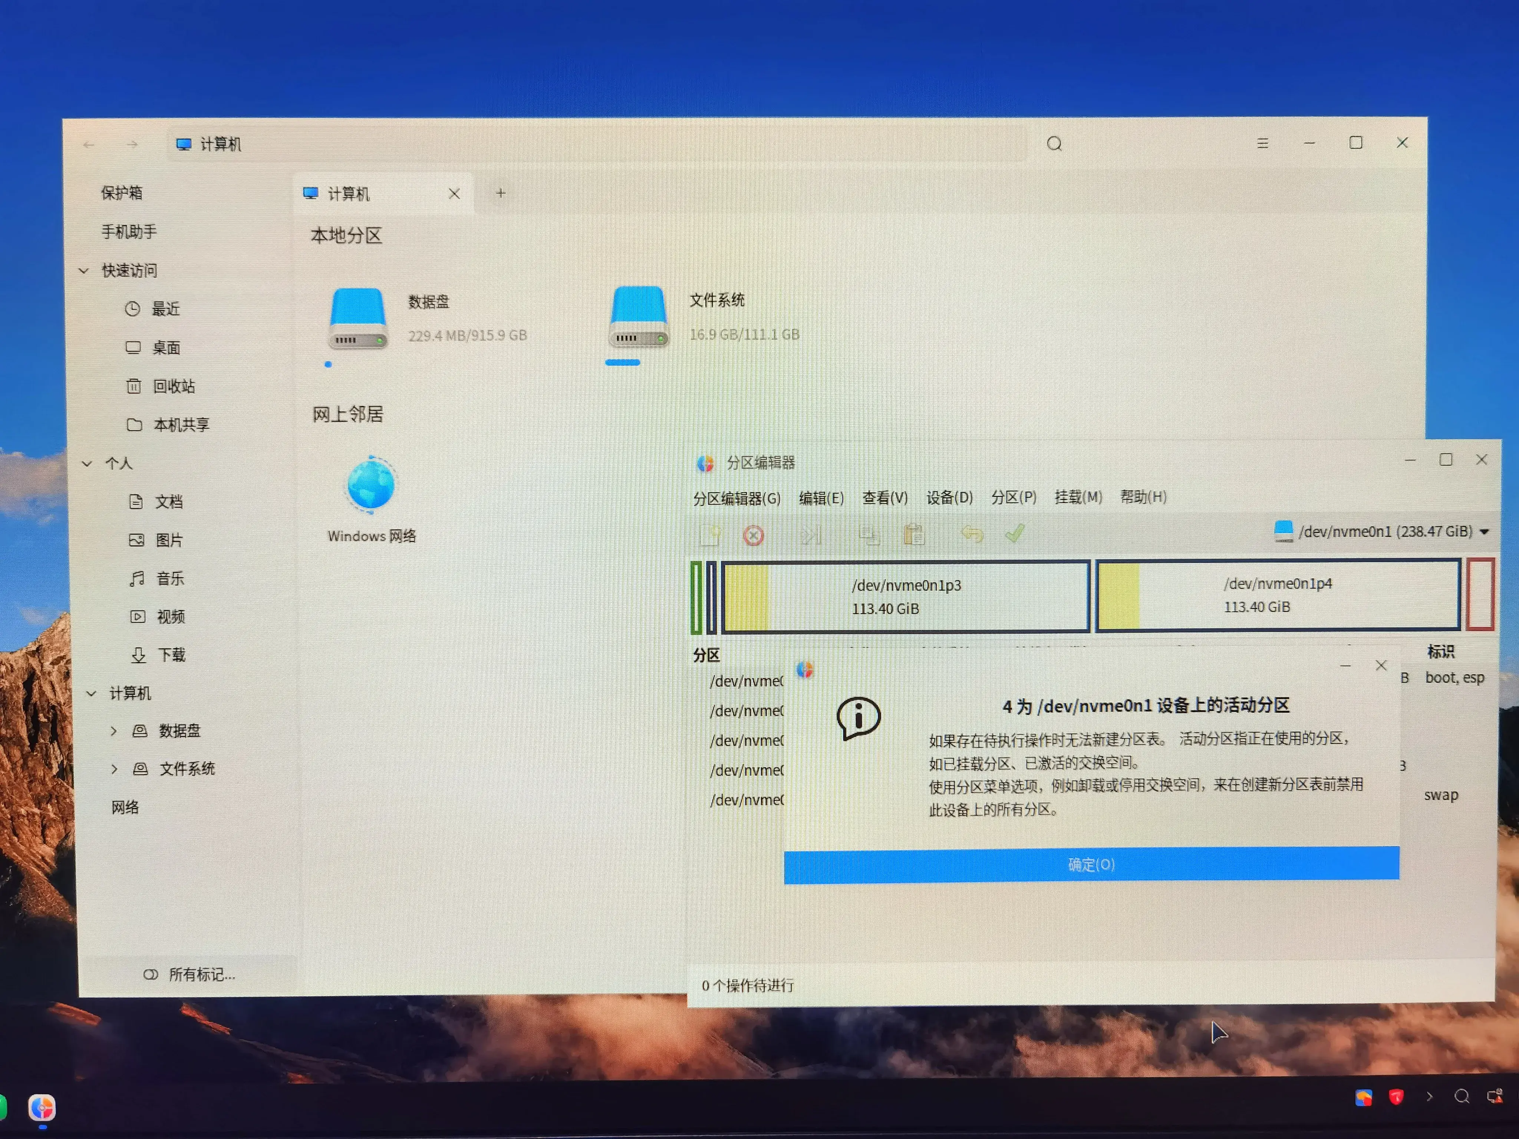
Task: Click the red delete partition icon
Action: (753, 535)
